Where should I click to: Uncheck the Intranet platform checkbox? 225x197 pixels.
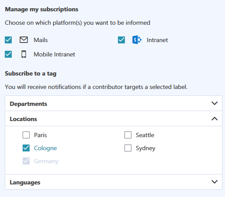tap(121, 40)
